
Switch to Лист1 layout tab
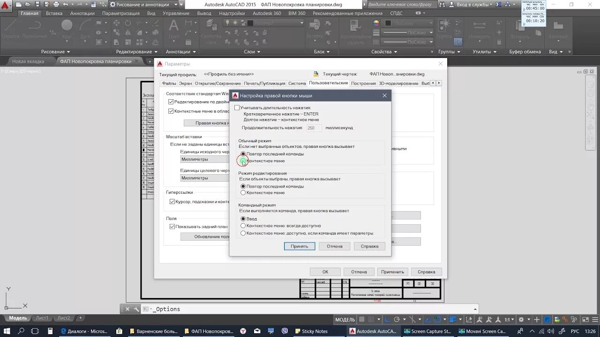click(42, 318)
